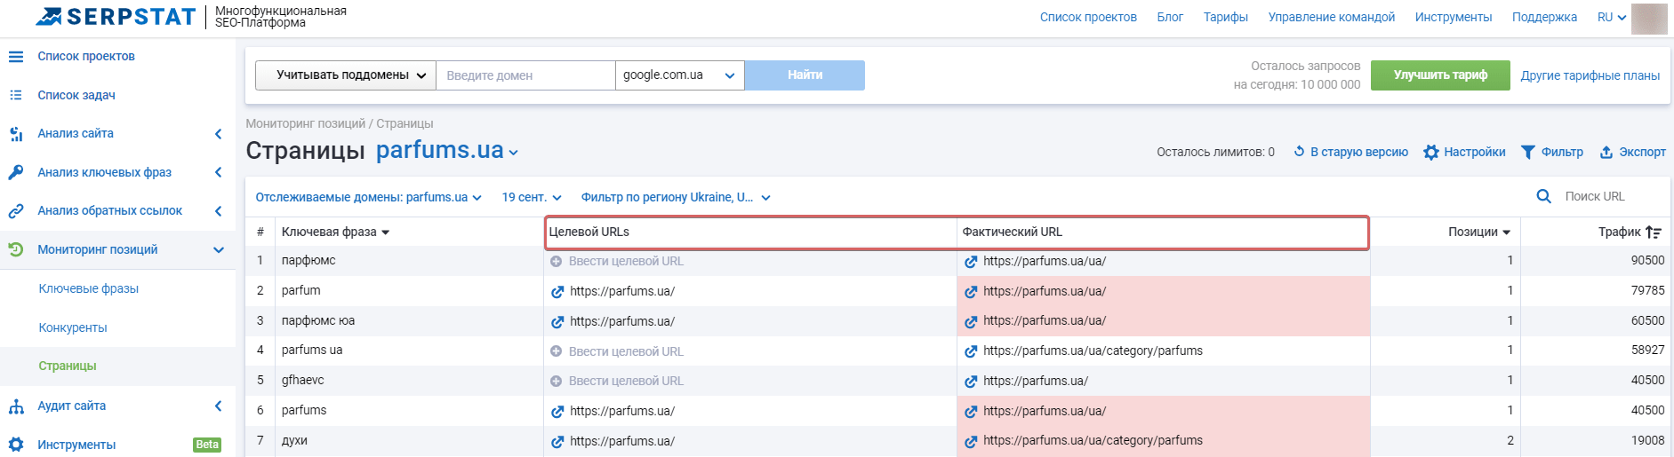
Task: Click the Анализ сайта chart icon
Action: click(16, 134)
